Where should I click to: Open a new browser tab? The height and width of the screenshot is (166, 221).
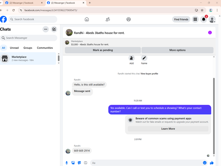pyautogui.click(x=90, y=3)
